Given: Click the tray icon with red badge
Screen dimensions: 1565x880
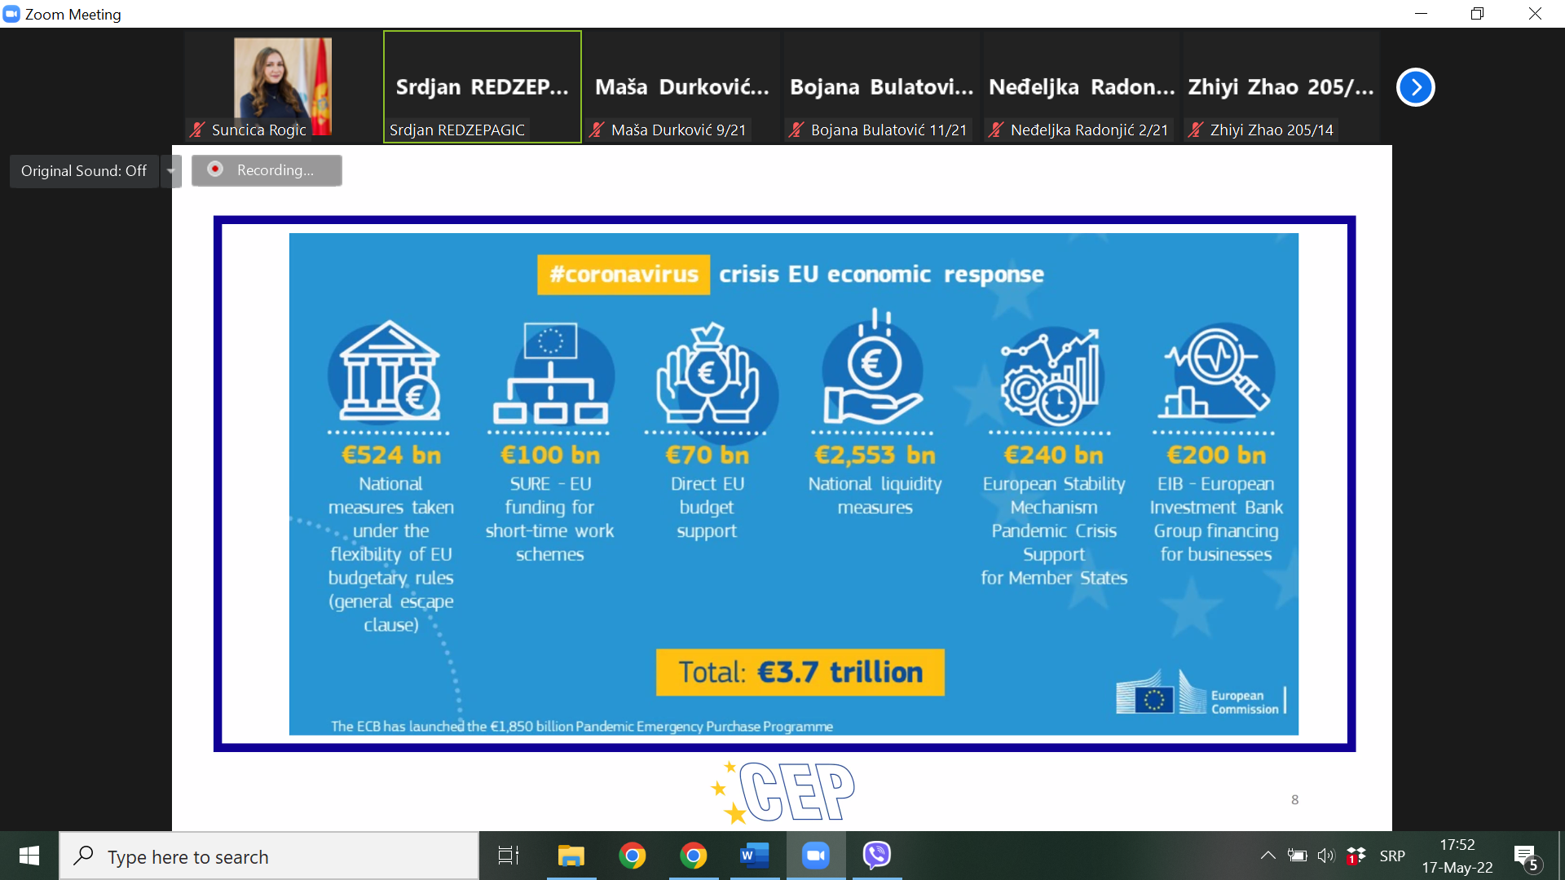Looking at the screenshot, I should 1356,856.
